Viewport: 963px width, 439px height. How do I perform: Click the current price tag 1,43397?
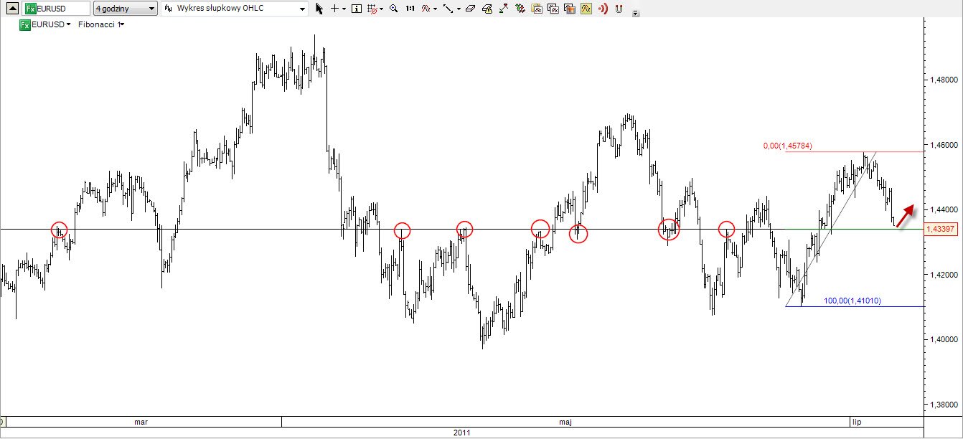click(x=941, y=229)
